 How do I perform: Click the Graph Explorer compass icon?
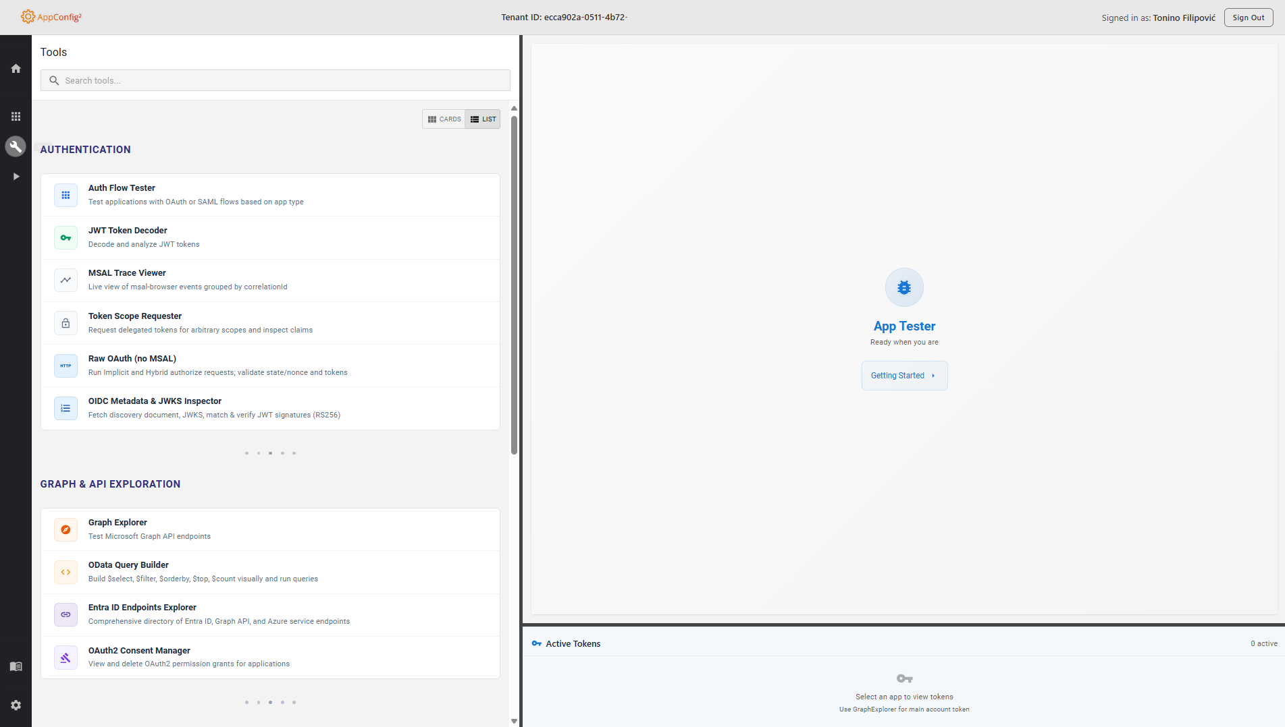point(65,529)
